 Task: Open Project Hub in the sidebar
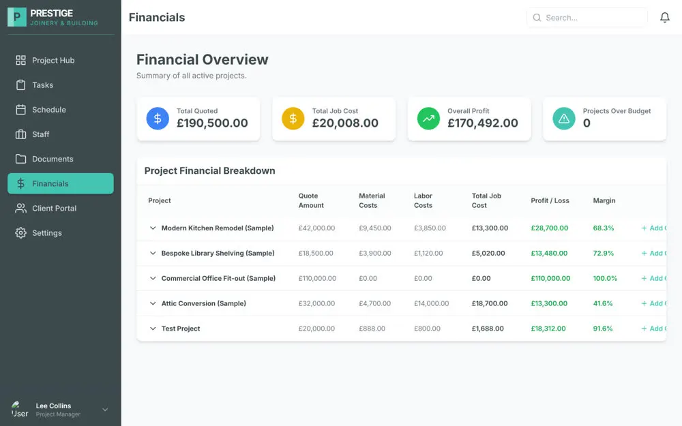click(61, 60)
